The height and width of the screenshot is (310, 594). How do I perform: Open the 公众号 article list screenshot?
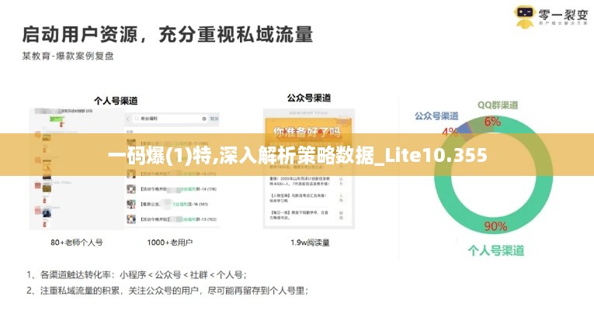[x=309, y=169]
